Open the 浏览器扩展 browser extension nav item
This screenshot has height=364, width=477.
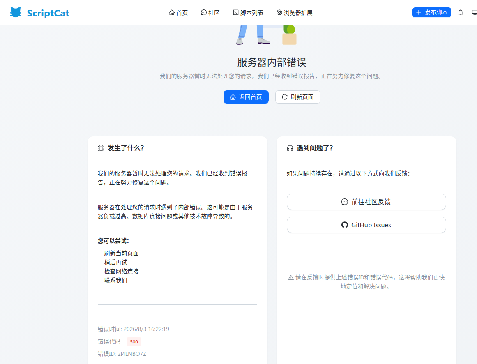point(295,13)
